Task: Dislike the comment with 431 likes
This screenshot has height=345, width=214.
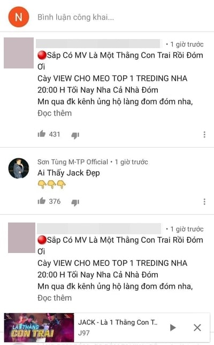Action: point(75,135)
